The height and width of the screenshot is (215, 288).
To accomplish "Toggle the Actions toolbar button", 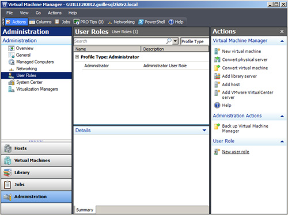I will point(16,22).
